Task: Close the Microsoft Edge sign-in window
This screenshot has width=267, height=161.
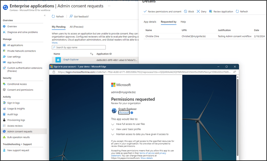Action: coord(235,67)
